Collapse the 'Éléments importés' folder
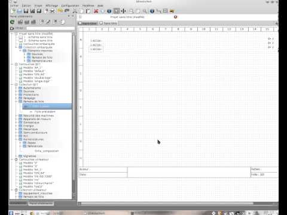Screen dimensions: 287x215 (x=20, y=51)
